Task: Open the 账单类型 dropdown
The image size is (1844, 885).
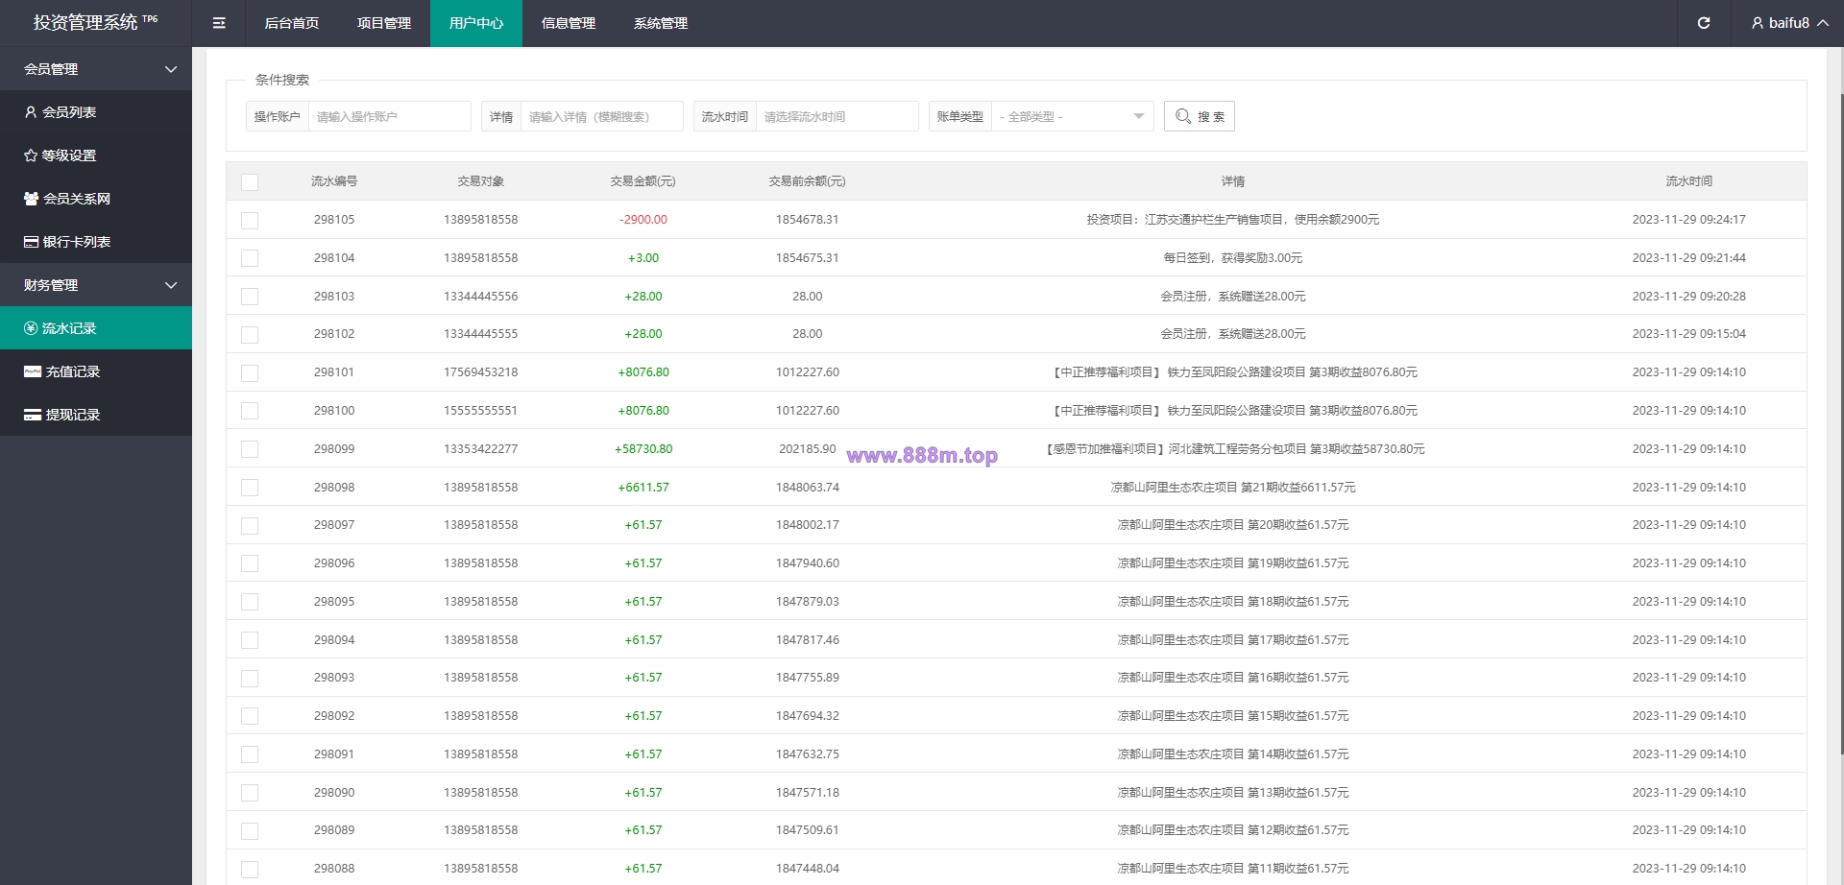Action: [x=1072, y=116]
